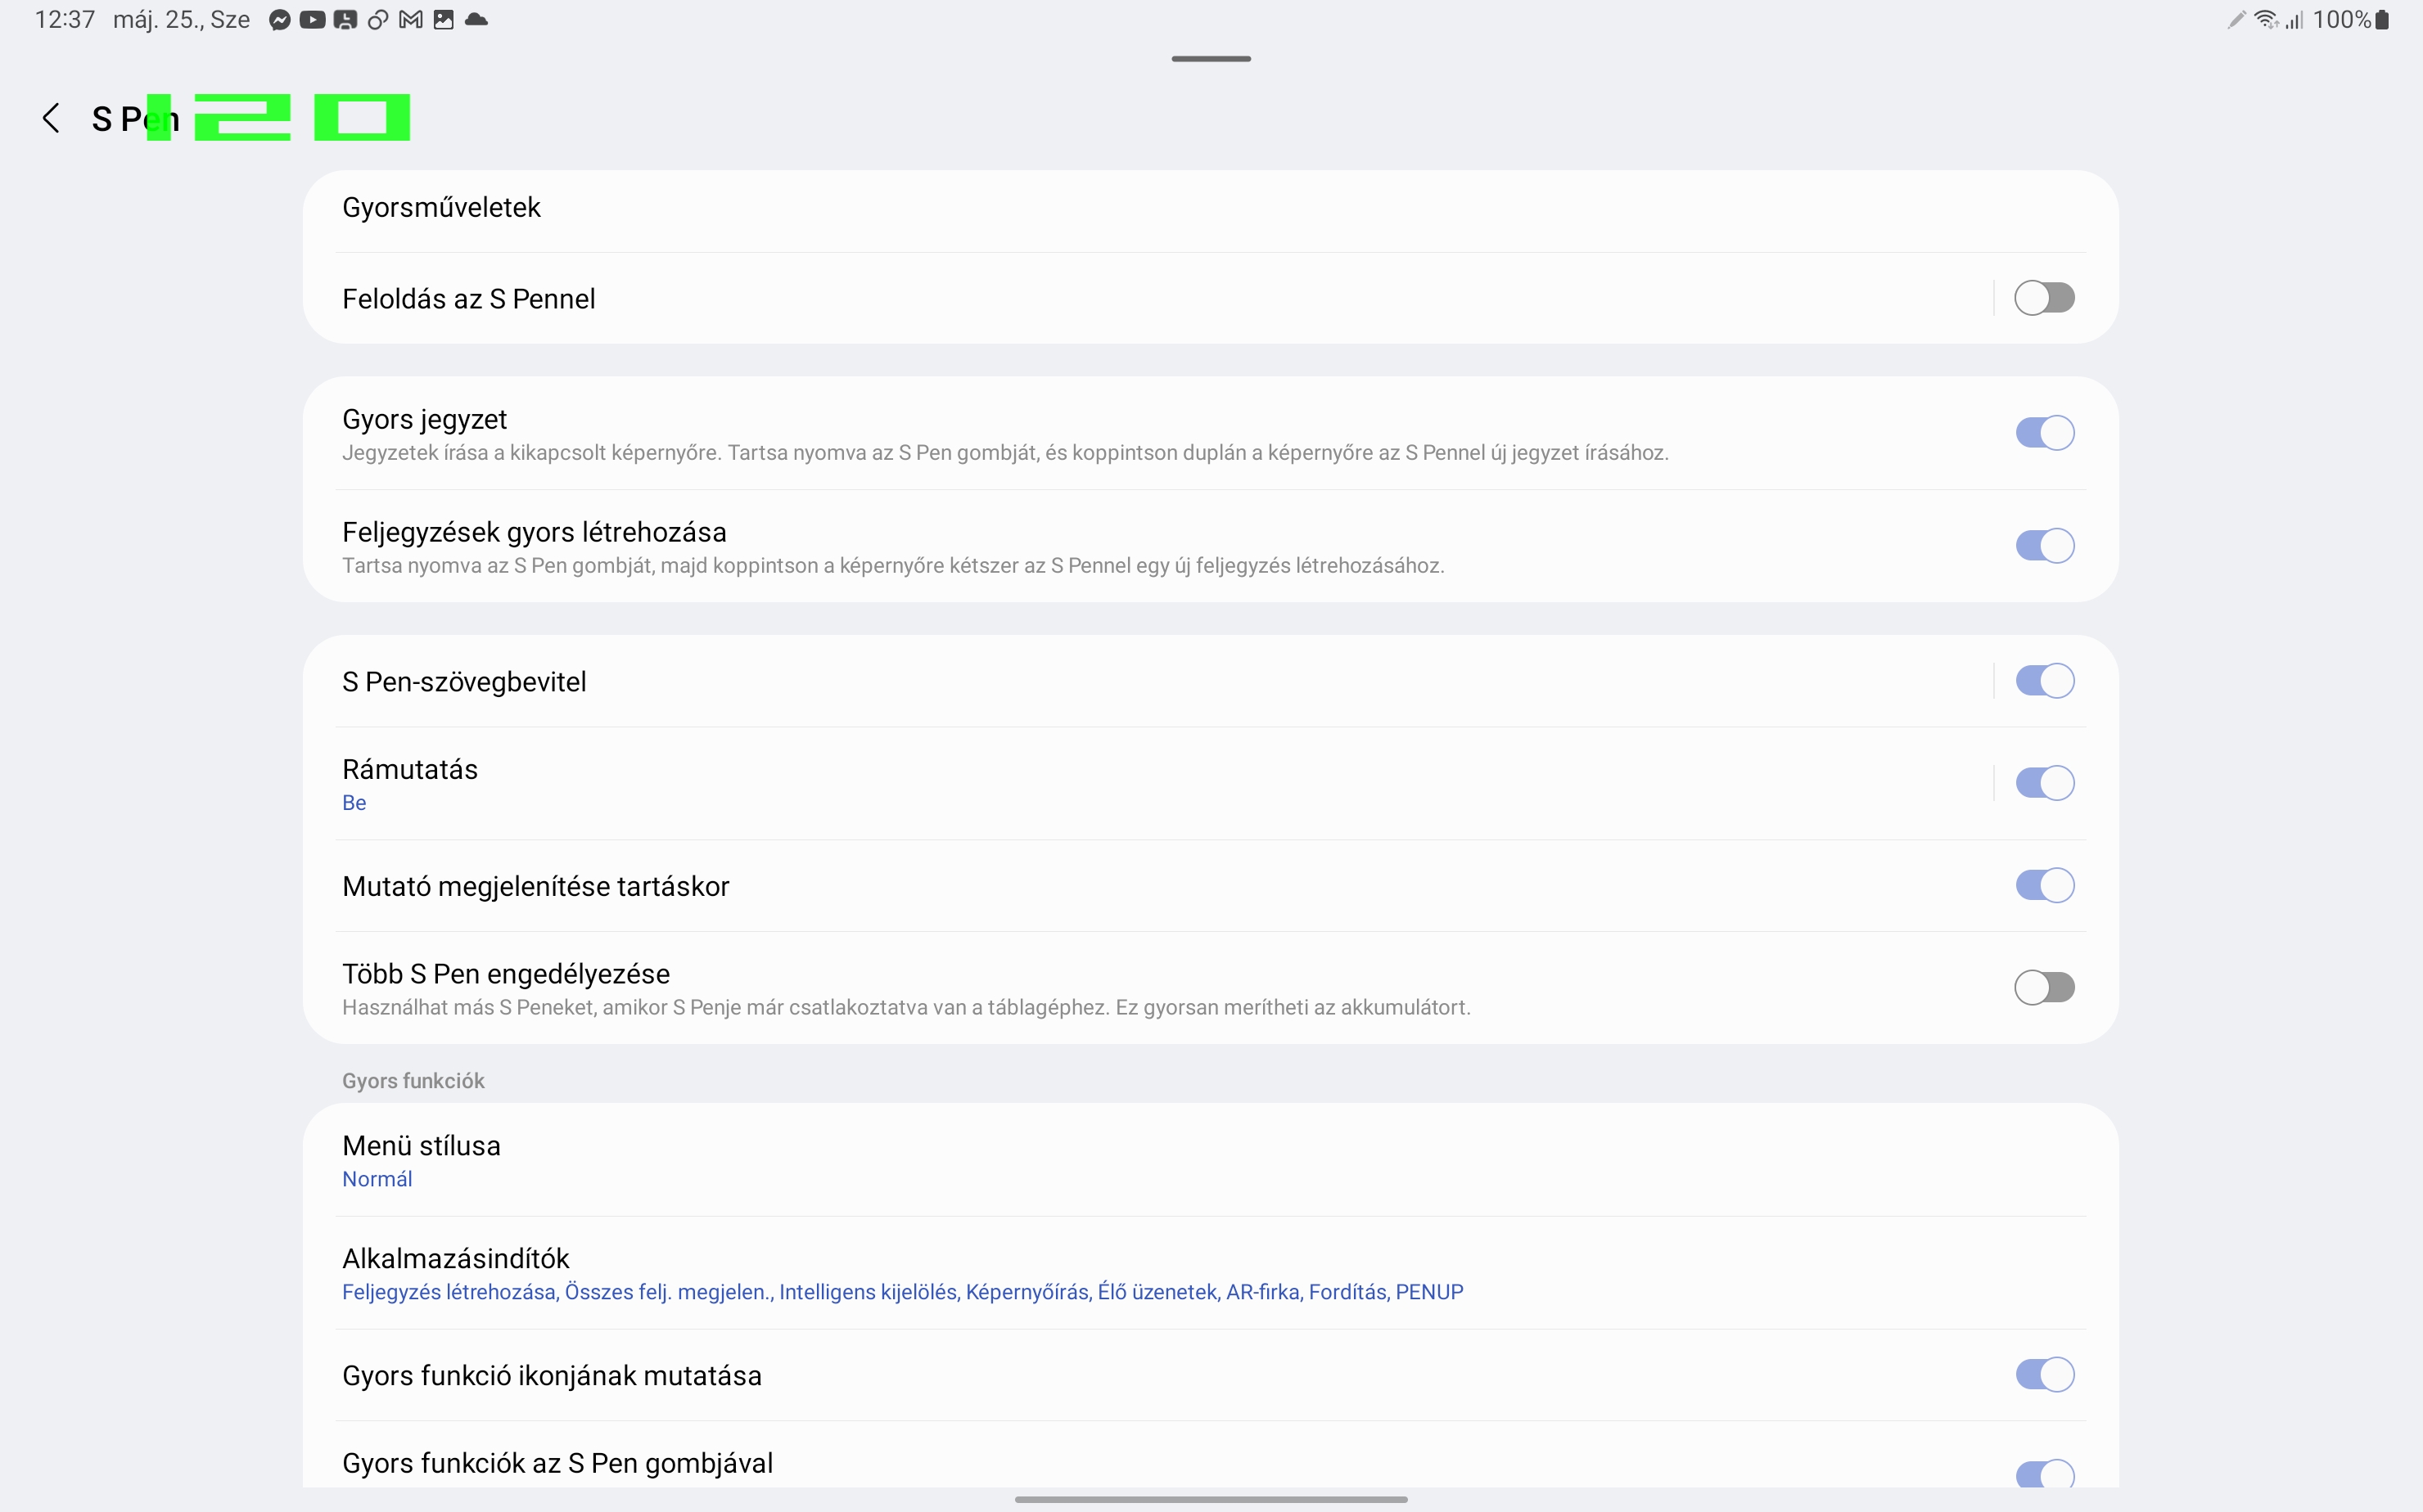The width and height of the screenshot is (2423, 1512).
Task: Tap the 12:37 clock in status bar
Action: [65, 20]
